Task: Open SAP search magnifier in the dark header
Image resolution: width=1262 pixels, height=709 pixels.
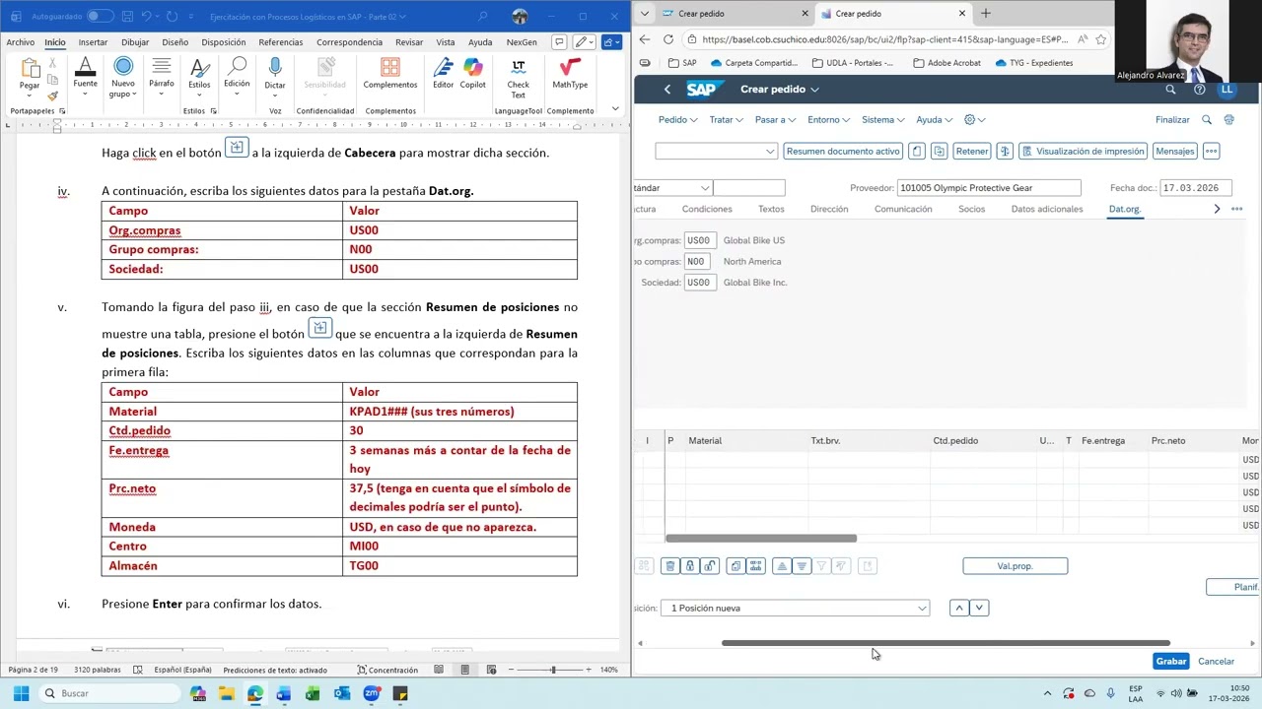Action: tap(1170, 89)
